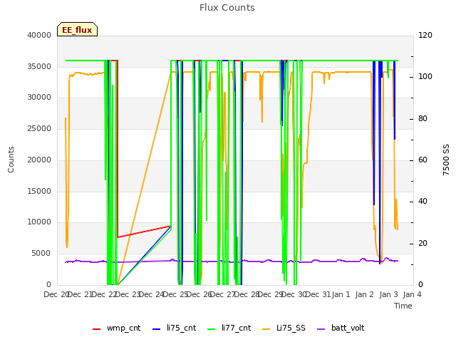Click the 20 right-axis tick label
Viewport: 456px width, 342px height.
423,243
